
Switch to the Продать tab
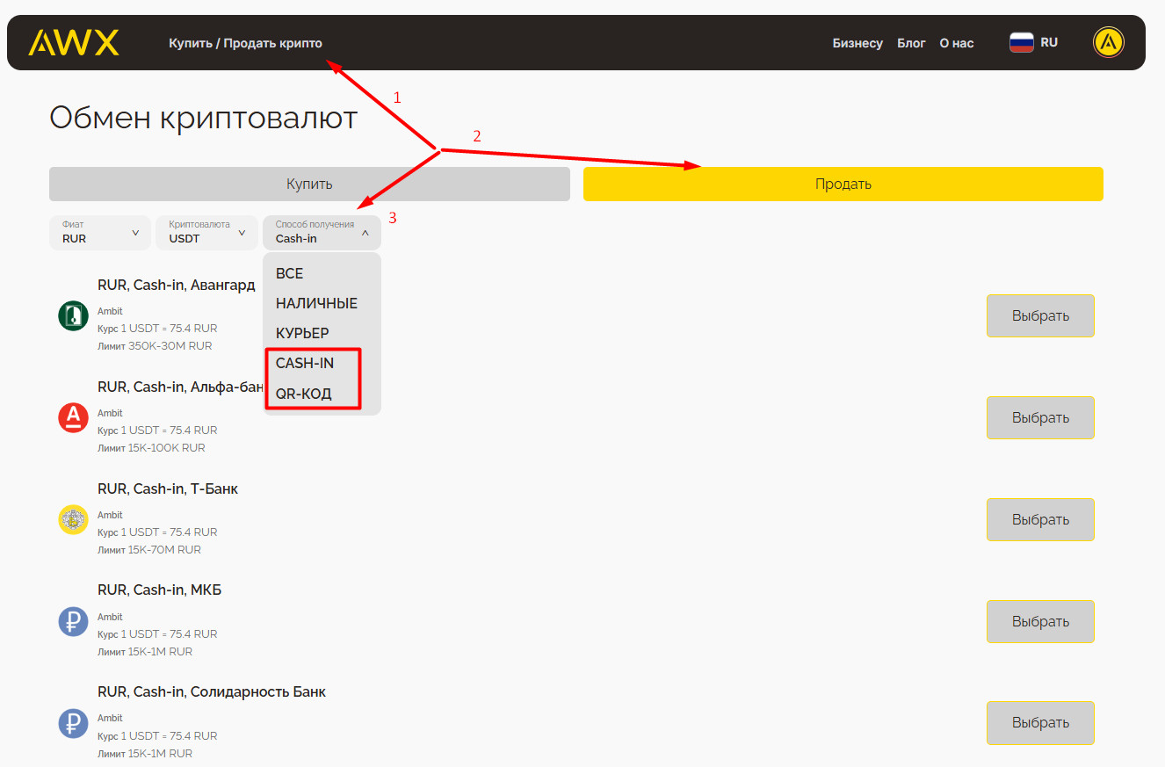pos(843,185)
